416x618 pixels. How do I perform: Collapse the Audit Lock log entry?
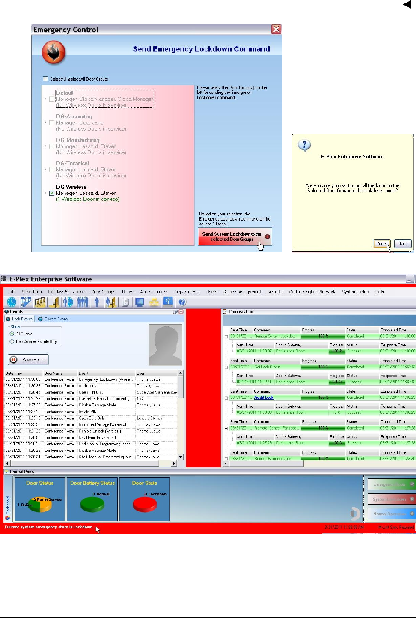coord(226,397)
